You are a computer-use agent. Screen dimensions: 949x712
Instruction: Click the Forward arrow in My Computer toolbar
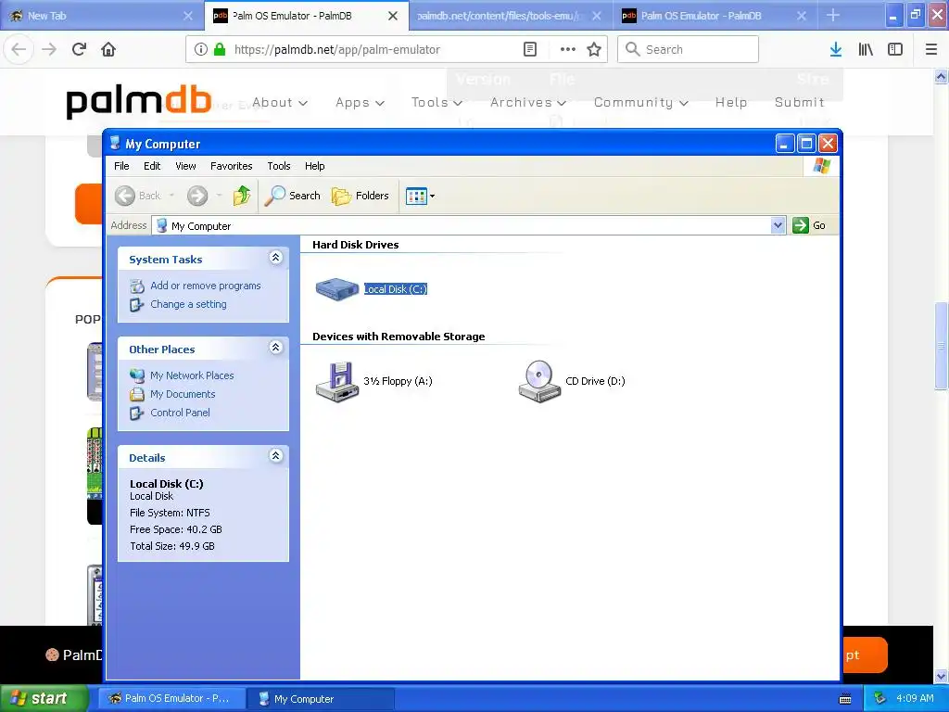(x=197, y=196)
